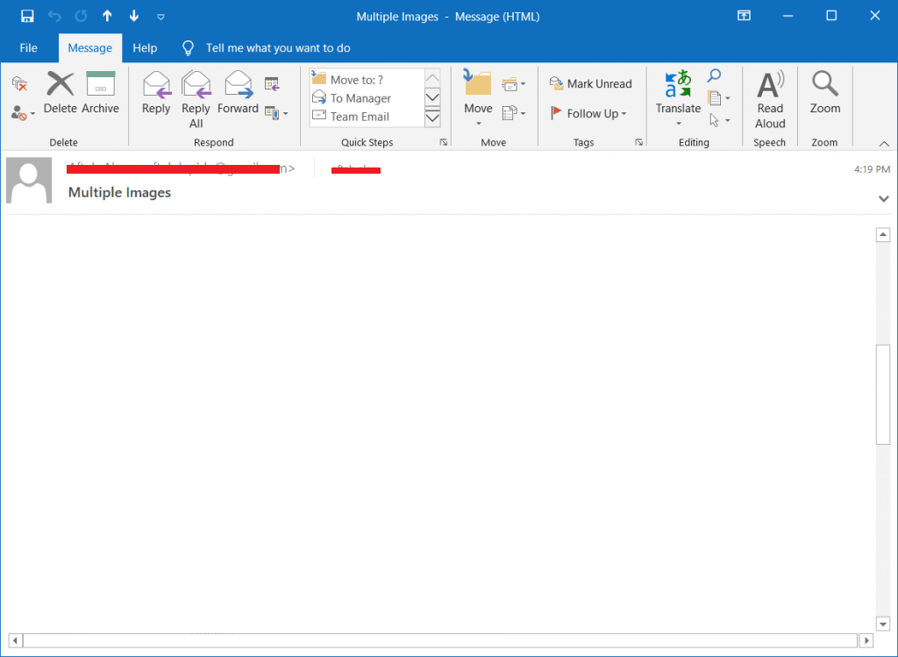This screenshot has height=657, width=898.
Task: Switch to the Help tab
Action: (x=145, y=48)
